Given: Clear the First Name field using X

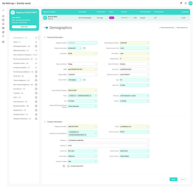Looking at the screenshot, I should click(x=148, y=54).
